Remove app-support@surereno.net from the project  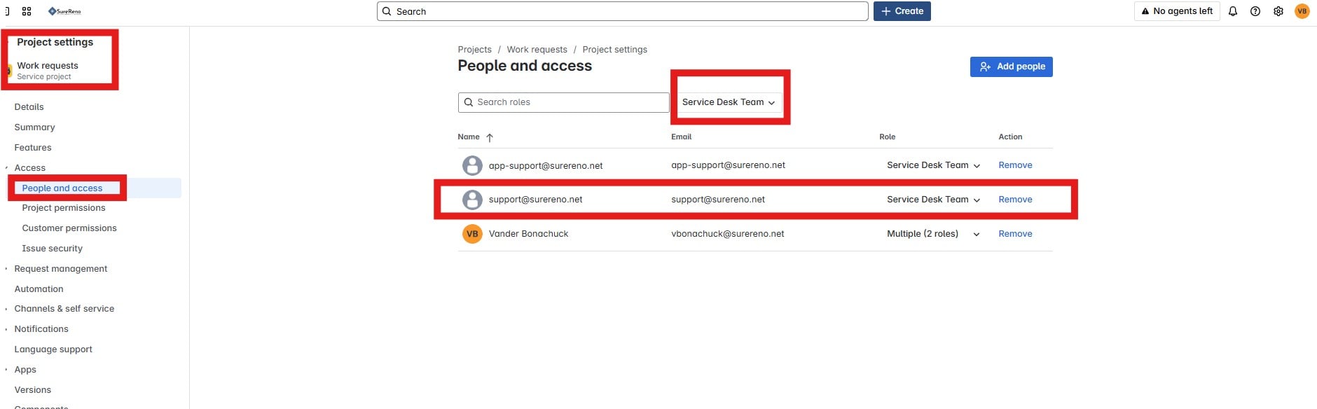point(1015,165)
